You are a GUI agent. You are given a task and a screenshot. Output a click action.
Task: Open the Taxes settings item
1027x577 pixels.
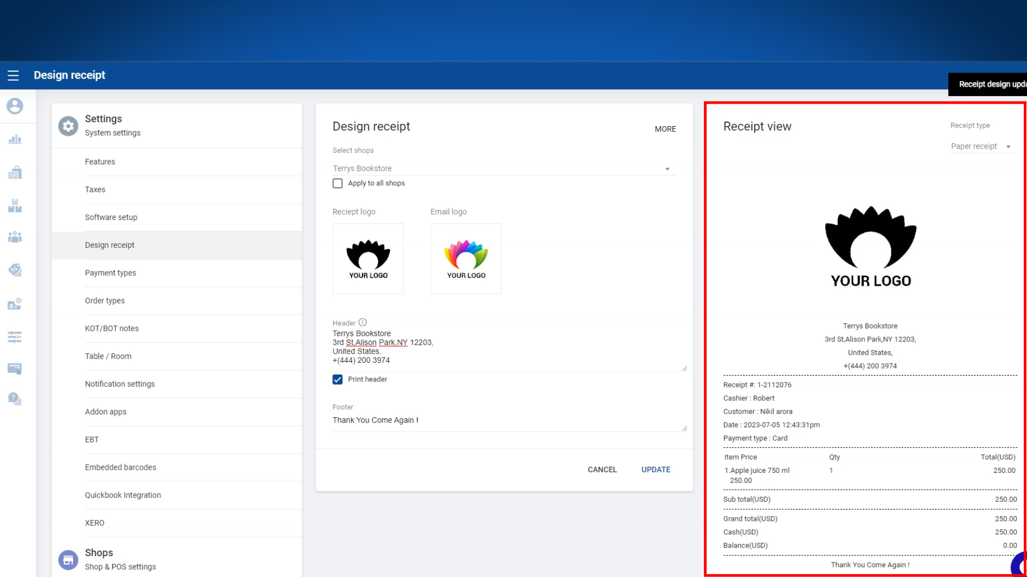click(x=95, y=190)
